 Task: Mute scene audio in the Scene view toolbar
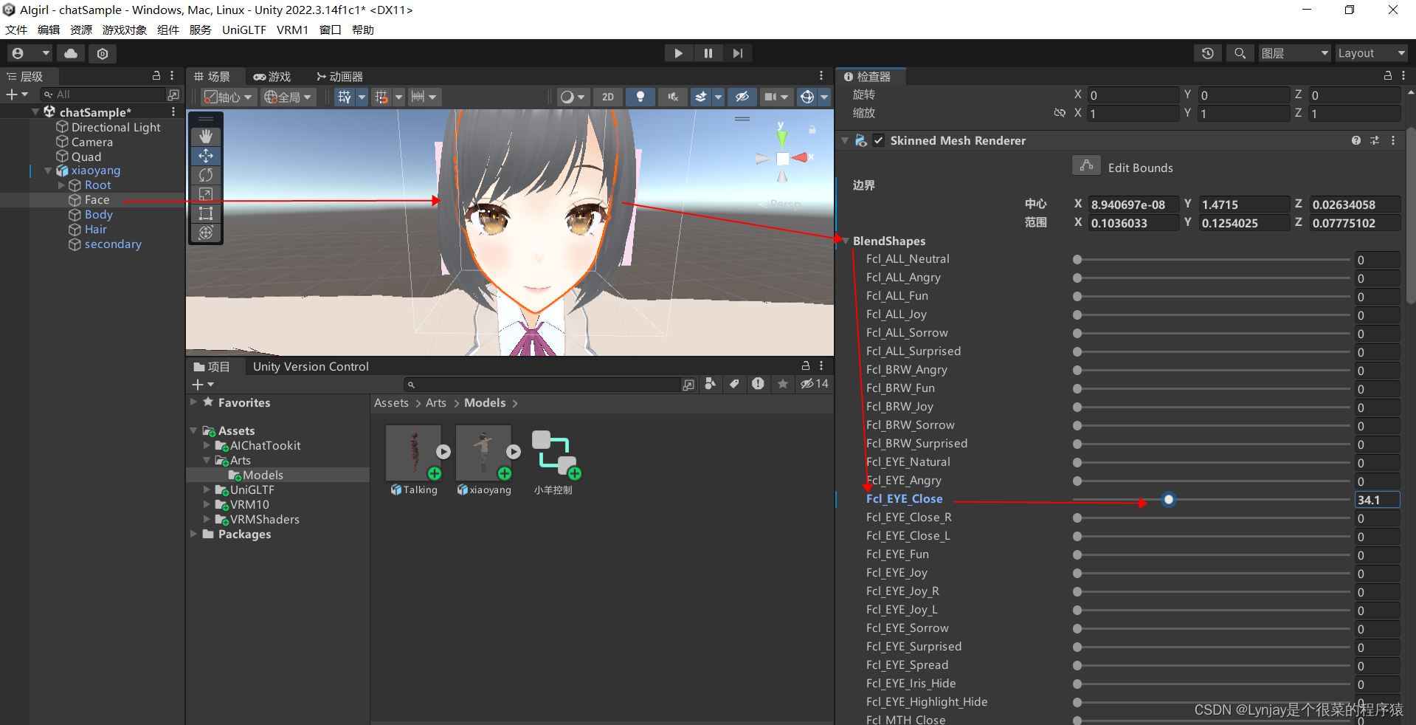tap(672, 97)
